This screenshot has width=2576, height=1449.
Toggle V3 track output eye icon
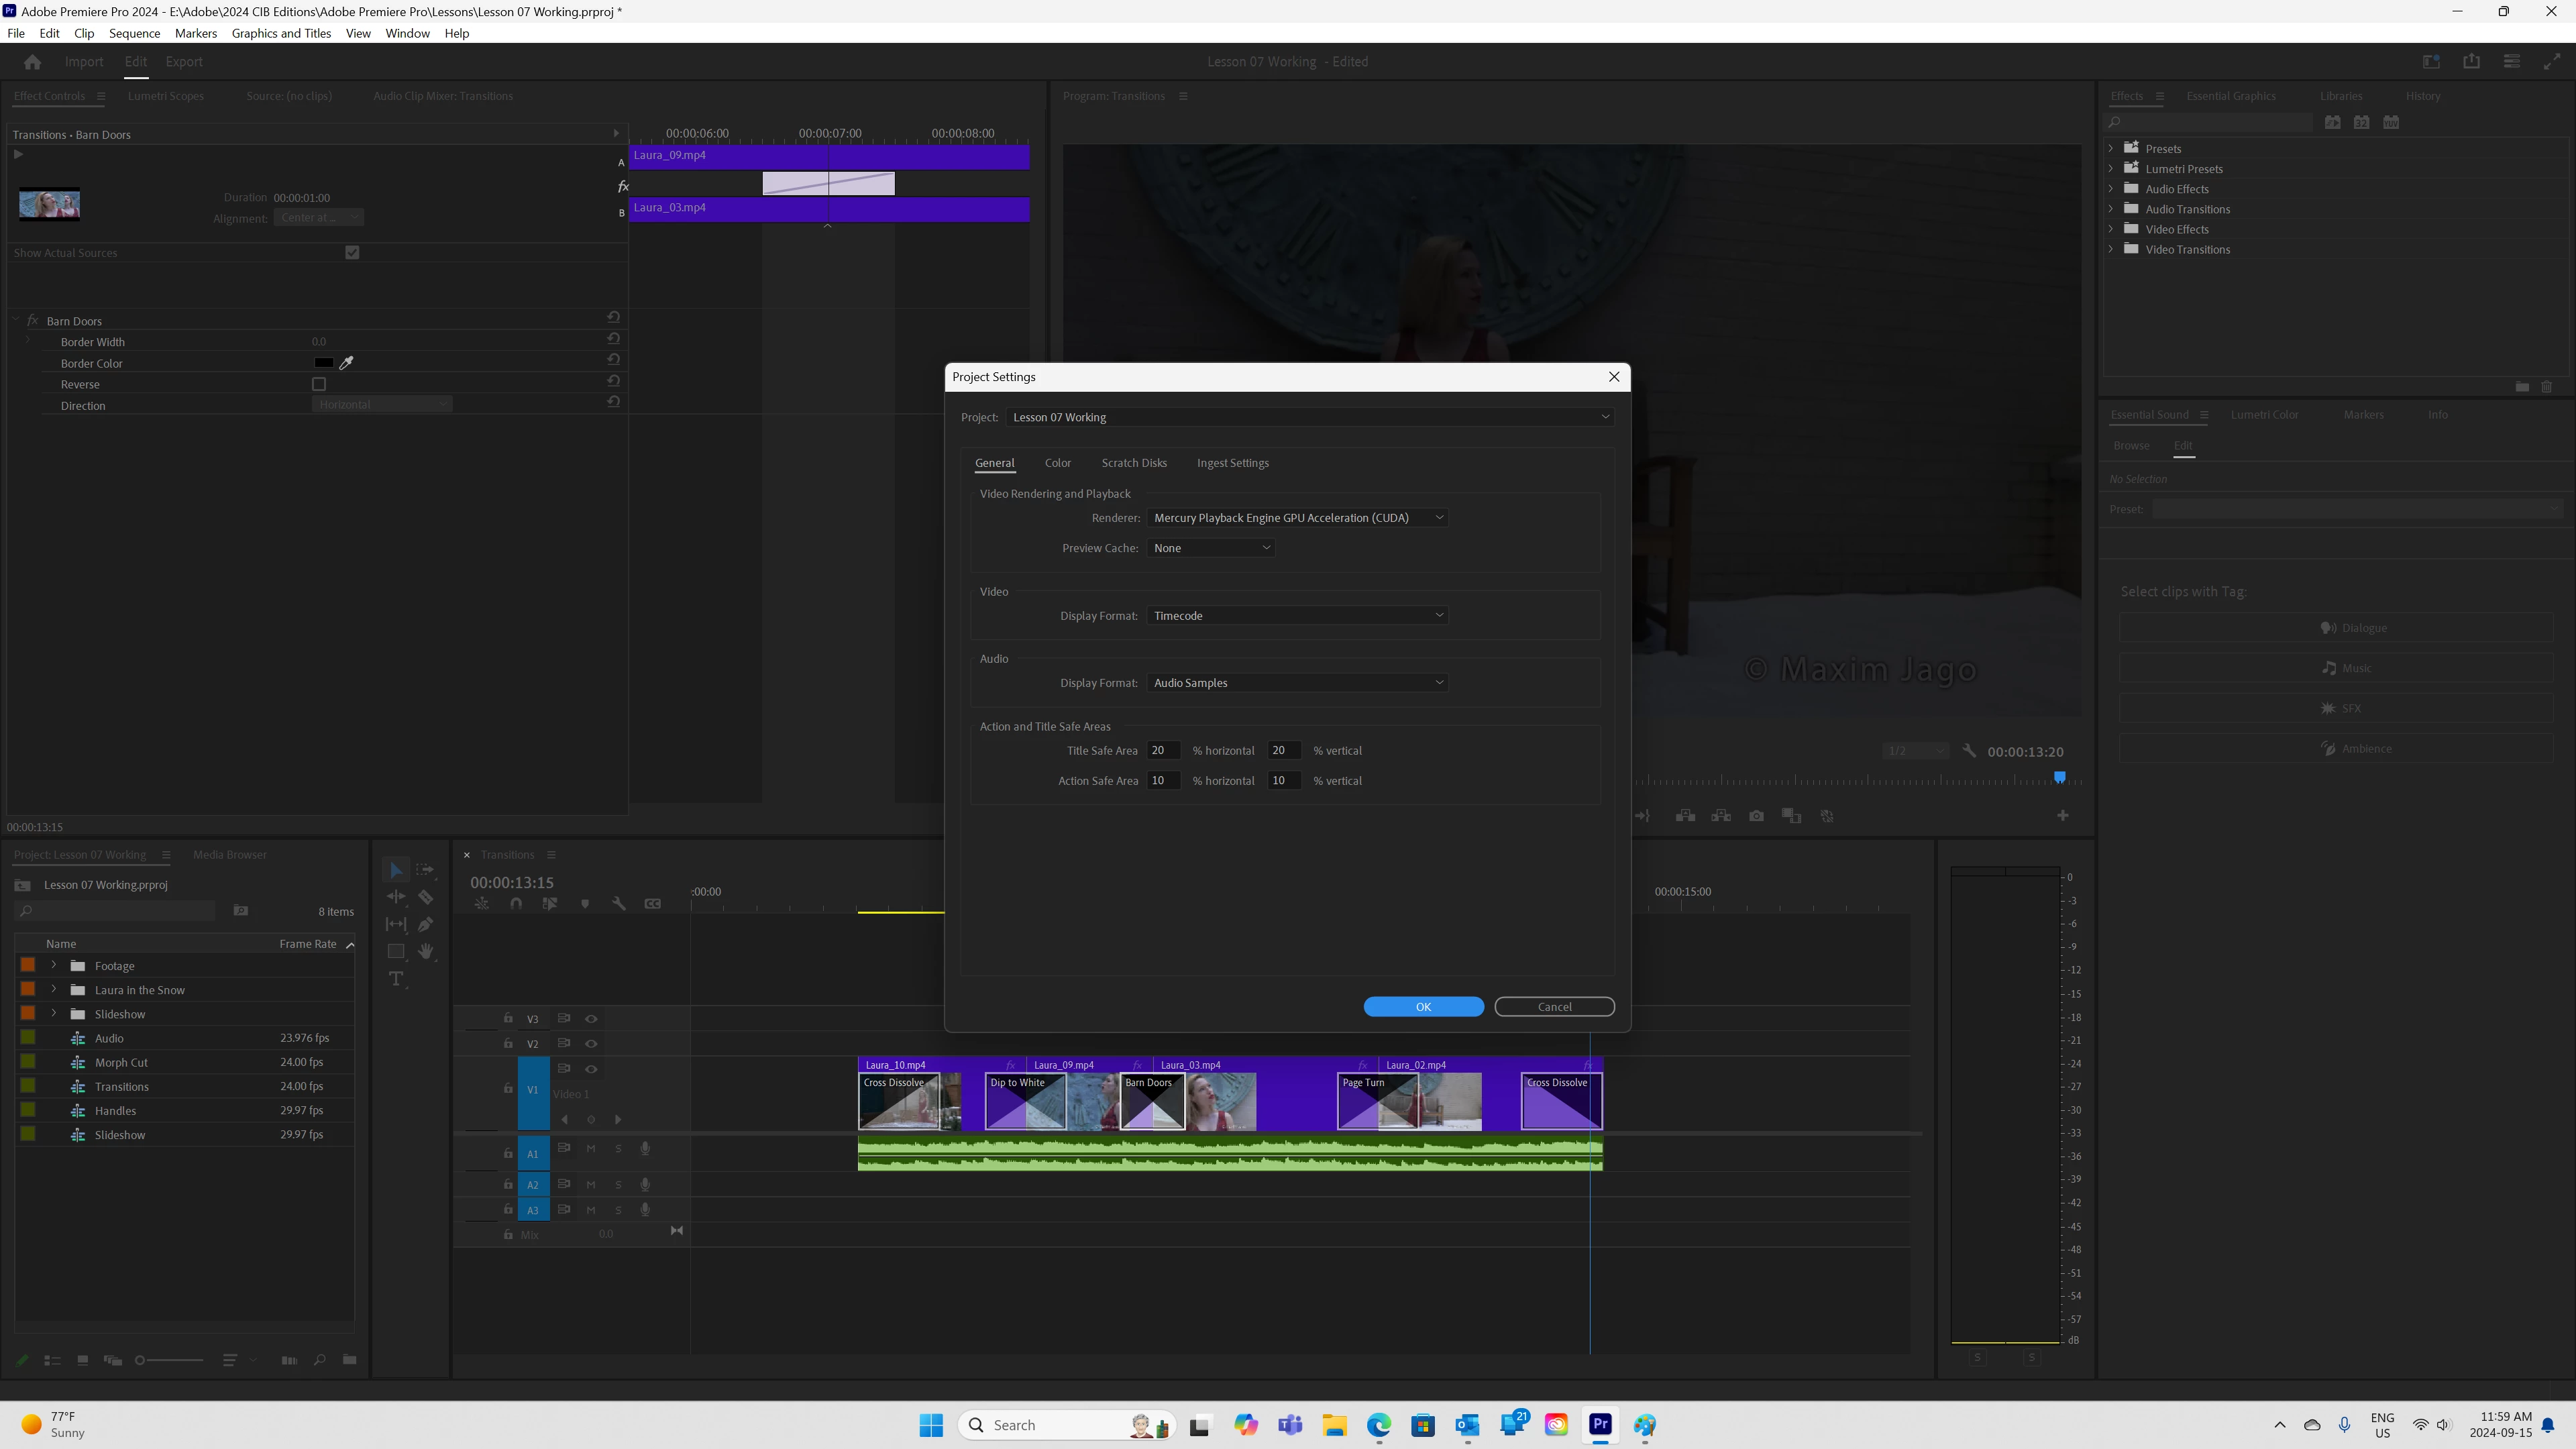click(x=591, y=1019)
